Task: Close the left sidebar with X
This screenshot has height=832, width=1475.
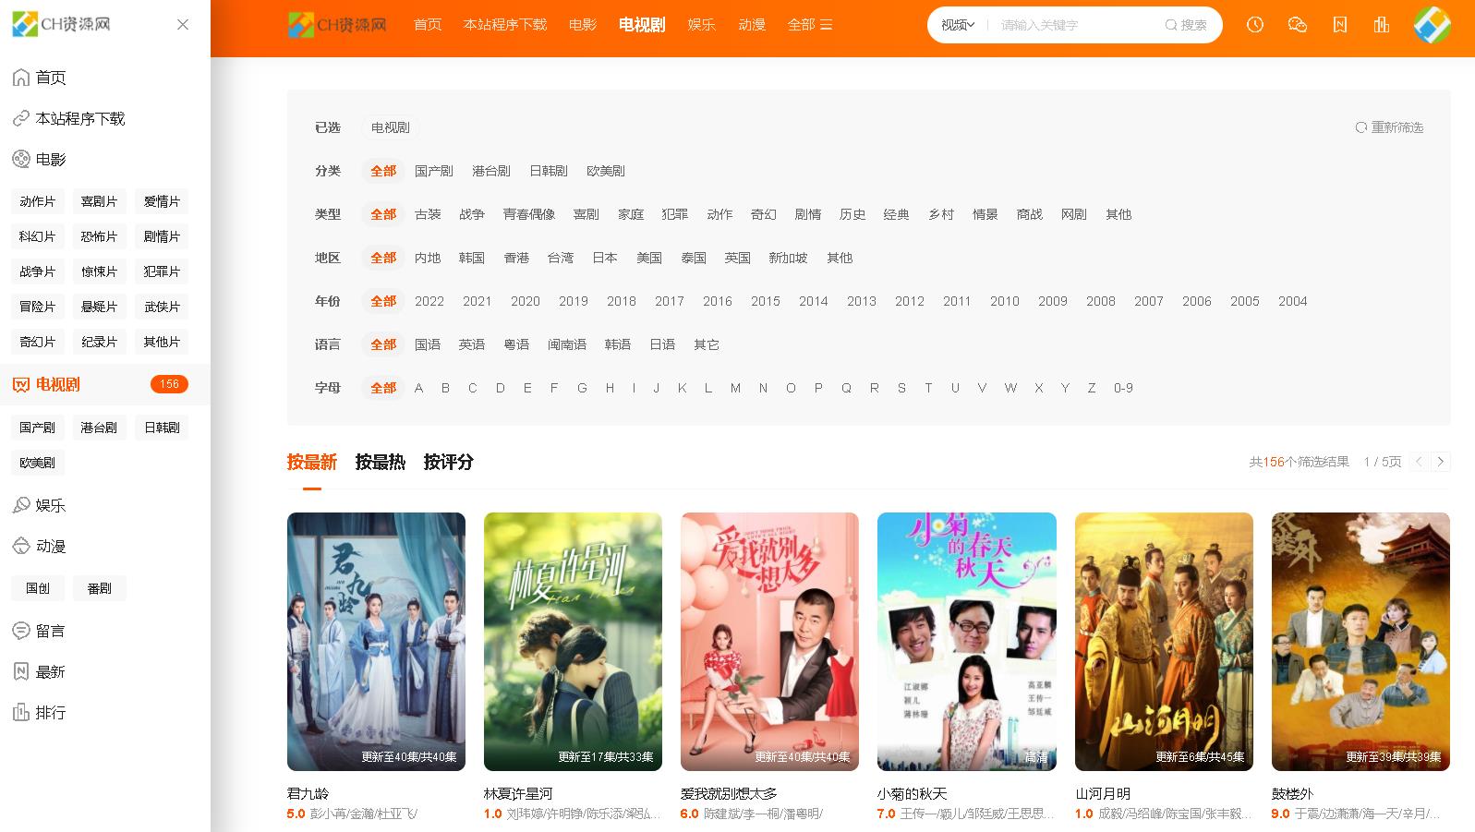Action: pyautogui.click(x=183, y=25)
